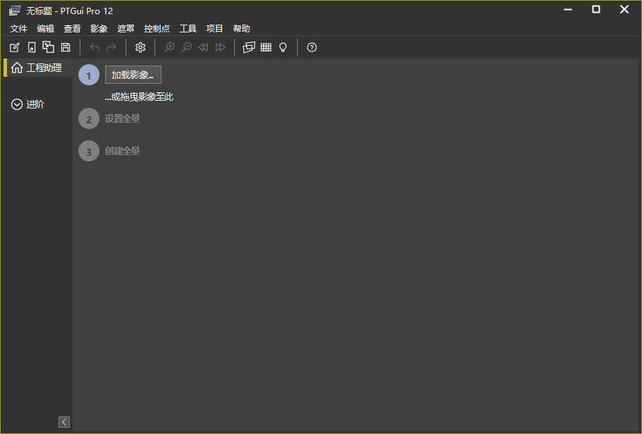Click the 加载影象 button to load images
Screen dimensions: 642x434
click(133, 74)
